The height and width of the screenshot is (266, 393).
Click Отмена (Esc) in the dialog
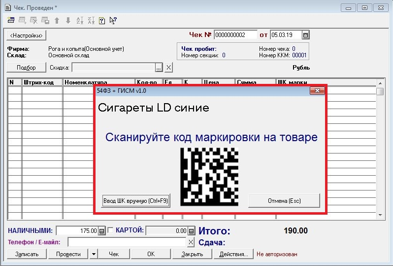click(x=284, y=201)
